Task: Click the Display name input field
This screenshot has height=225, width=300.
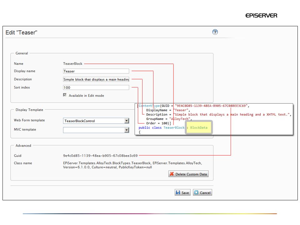Action: pyautogui.click(x=96, y=71)
